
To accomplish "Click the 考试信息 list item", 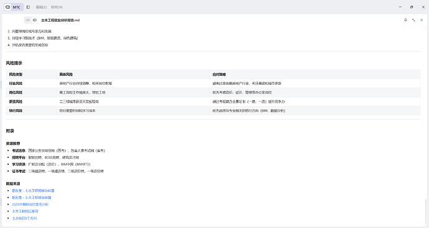I will pos(58,151).
